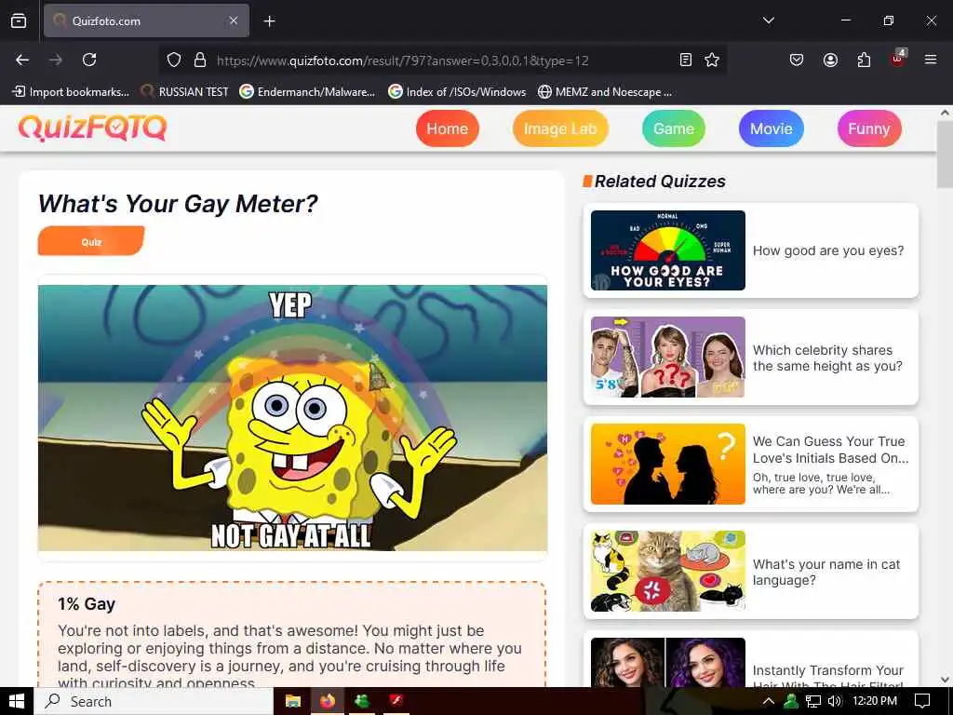Open the volume speaker tray icon
Screen dimensions: 953x715
point(835,701)
